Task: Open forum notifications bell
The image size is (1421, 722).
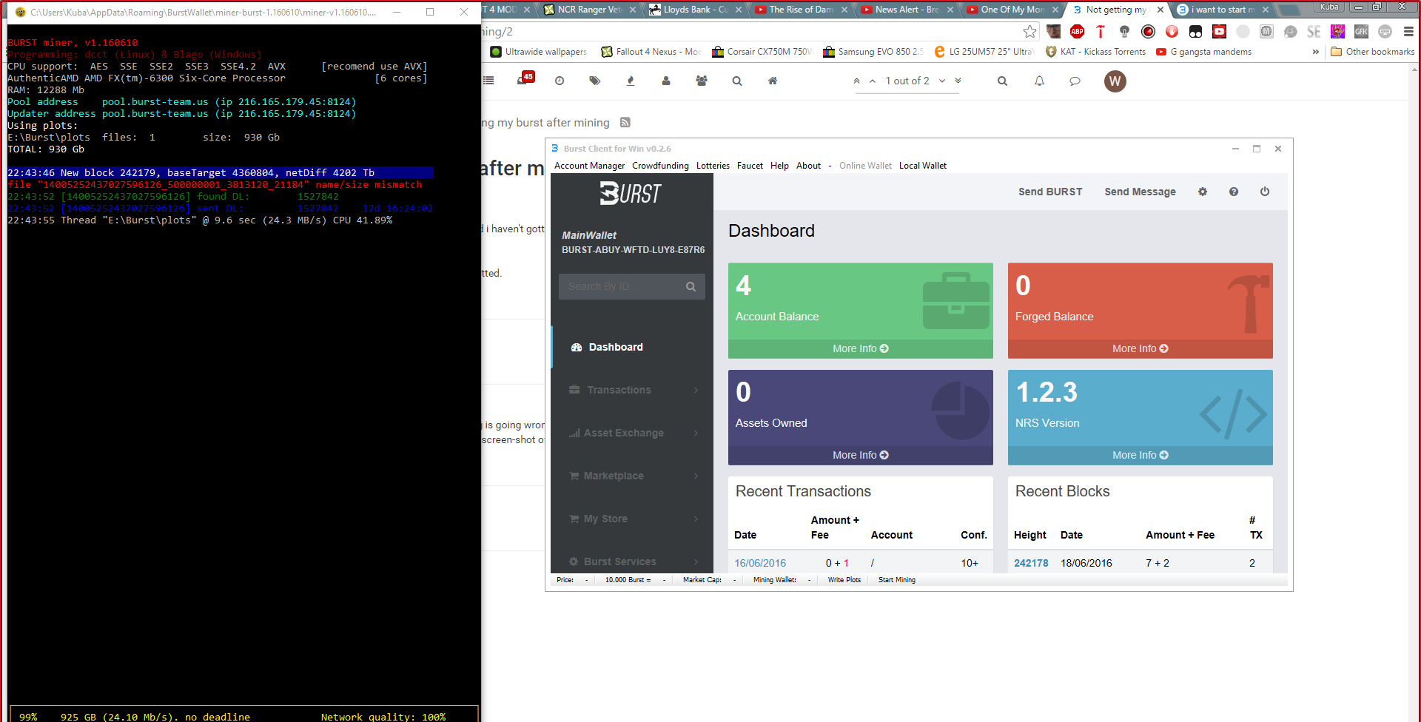Action: (x=1039, y=81)
